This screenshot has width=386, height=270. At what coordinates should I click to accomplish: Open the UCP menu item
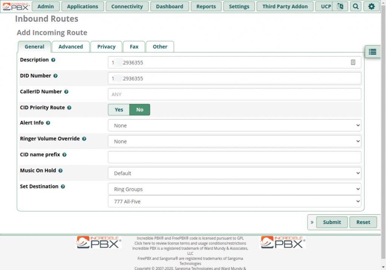pyautogui.click(x=325, y=6)
